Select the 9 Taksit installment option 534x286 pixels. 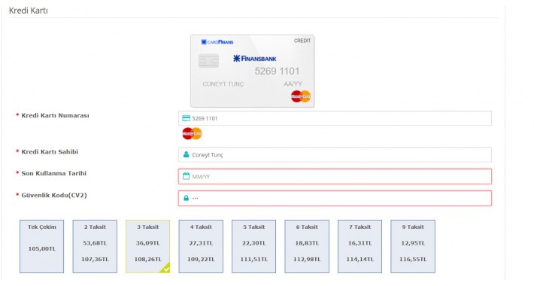tap(413, 246)
